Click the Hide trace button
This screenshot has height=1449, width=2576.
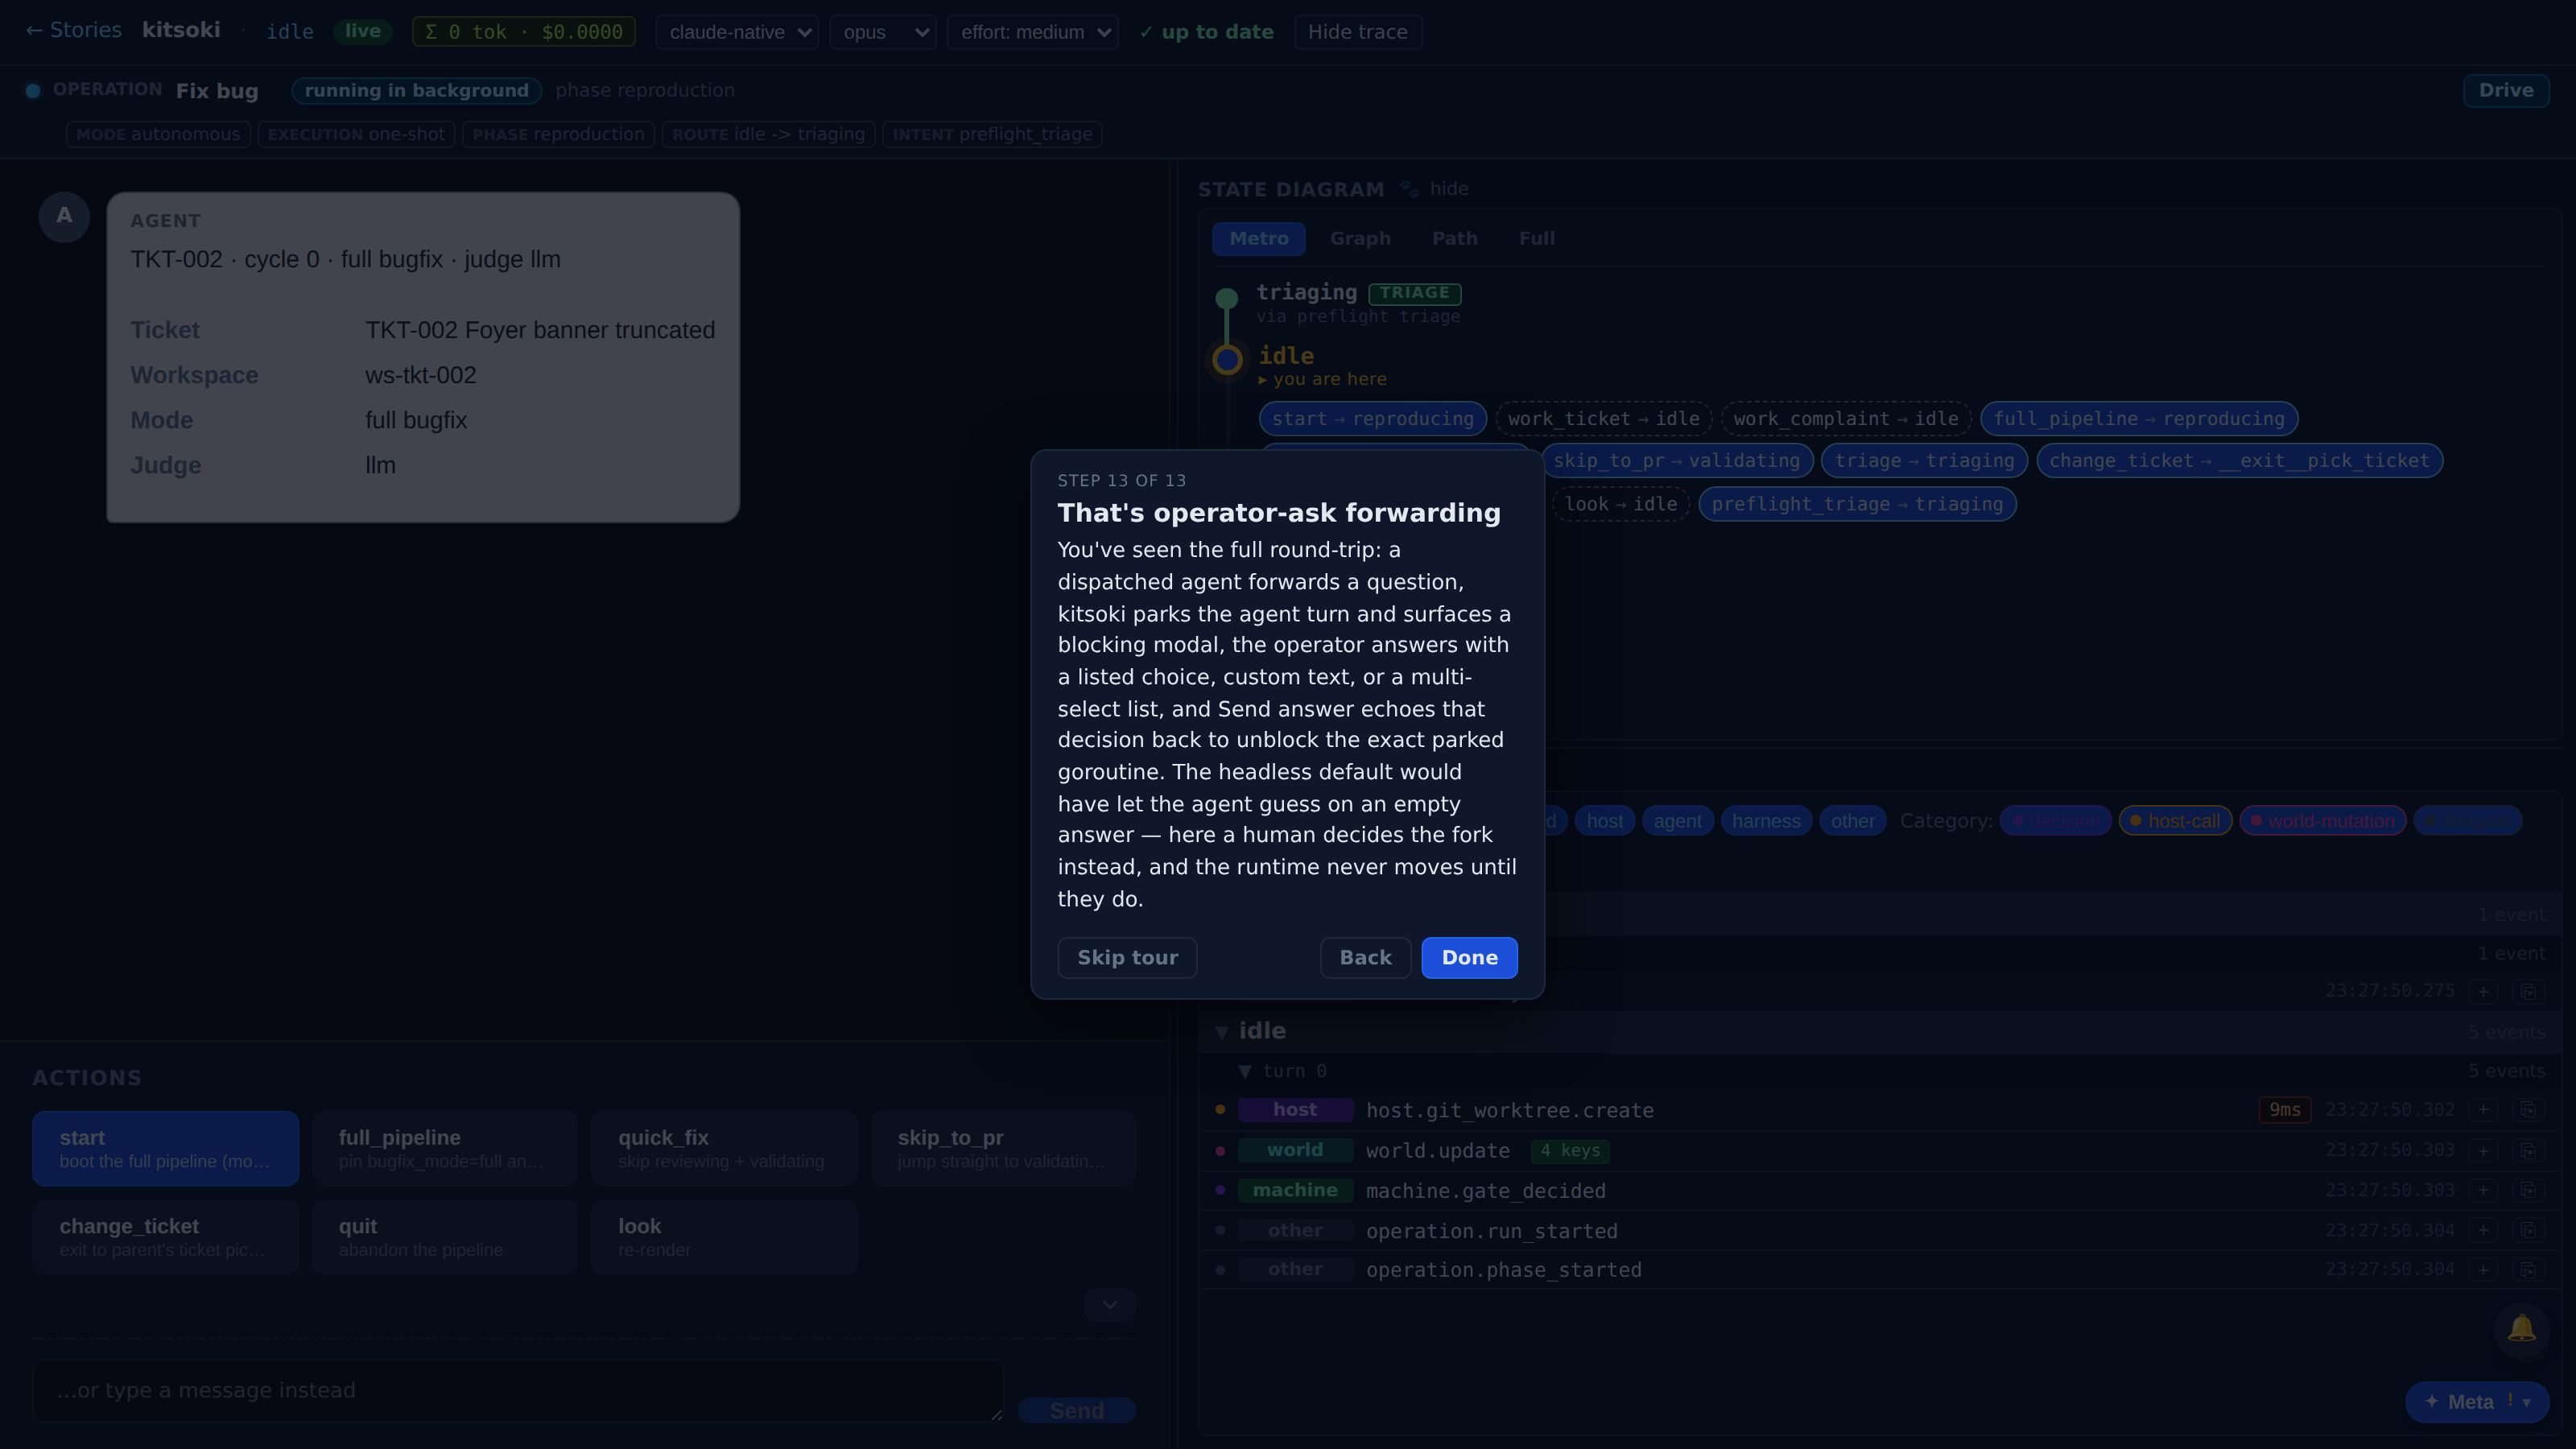[1357, 32]
